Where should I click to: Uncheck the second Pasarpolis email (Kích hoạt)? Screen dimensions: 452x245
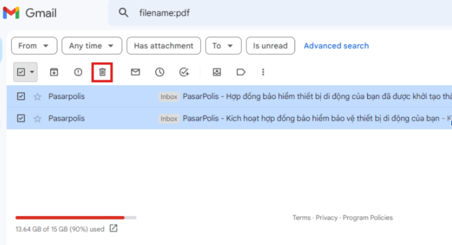[21, 118]
